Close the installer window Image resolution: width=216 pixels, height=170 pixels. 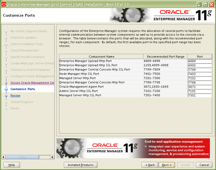click(x=211, y=5)
